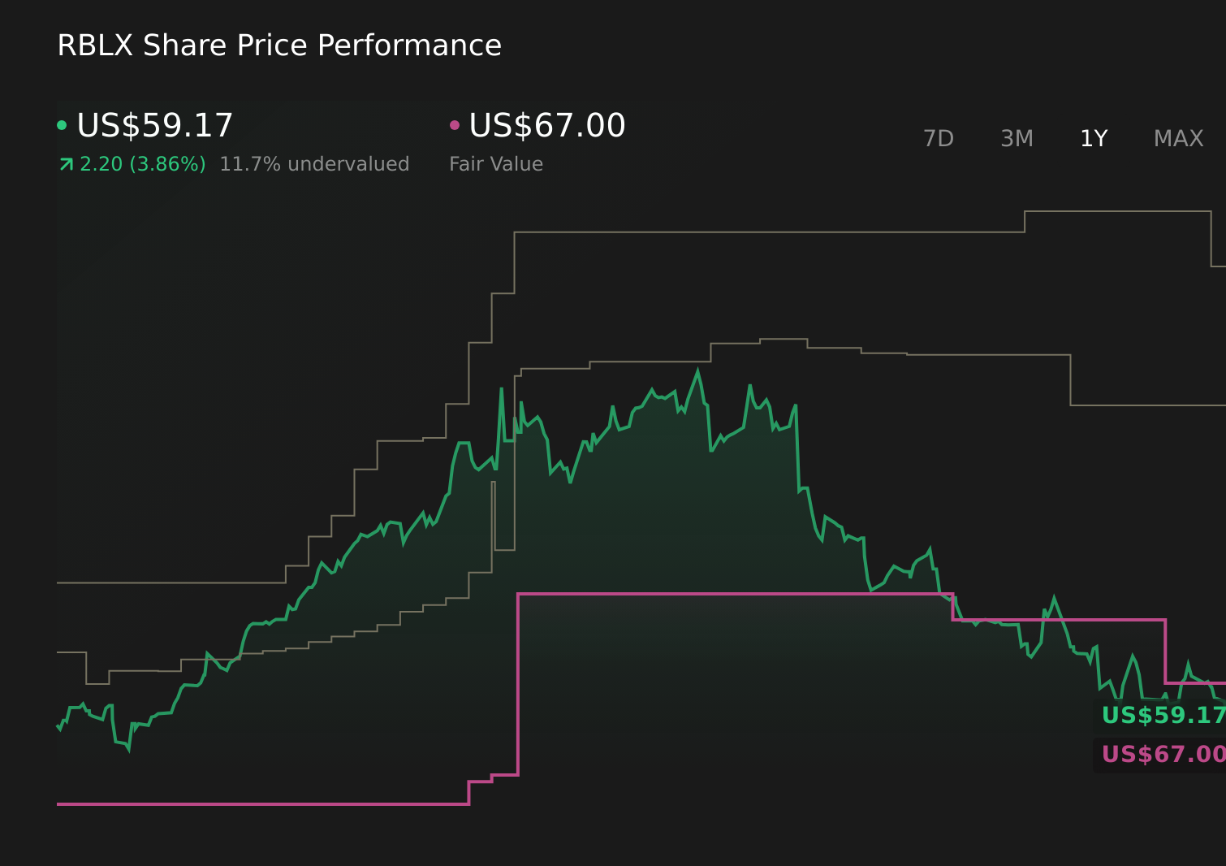
Task: Select the 1Y time range
Action: pos(1094,138)
